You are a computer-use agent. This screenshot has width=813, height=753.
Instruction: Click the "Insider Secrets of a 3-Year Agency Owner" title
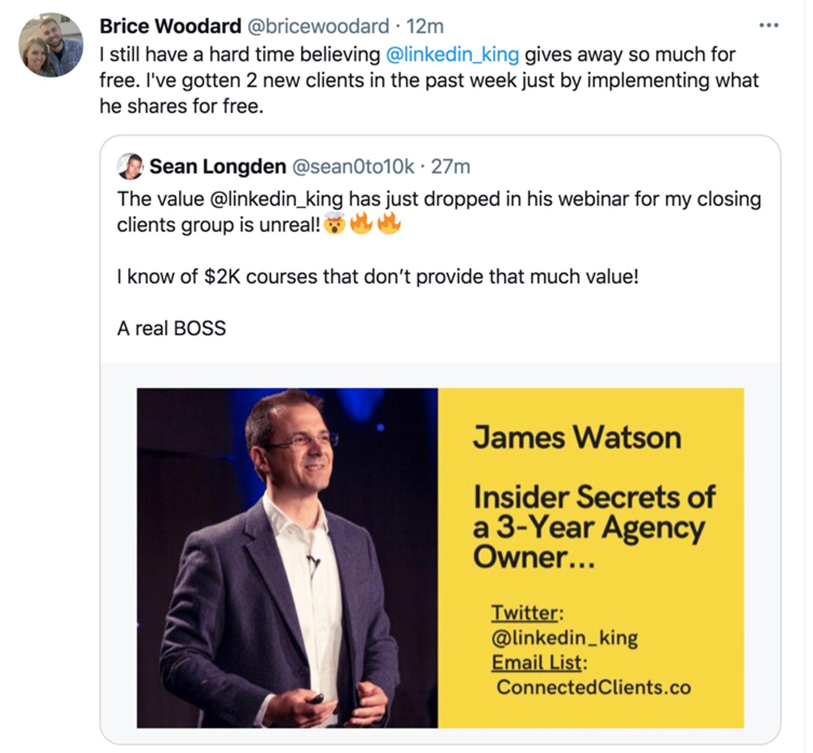pos(593,527)
